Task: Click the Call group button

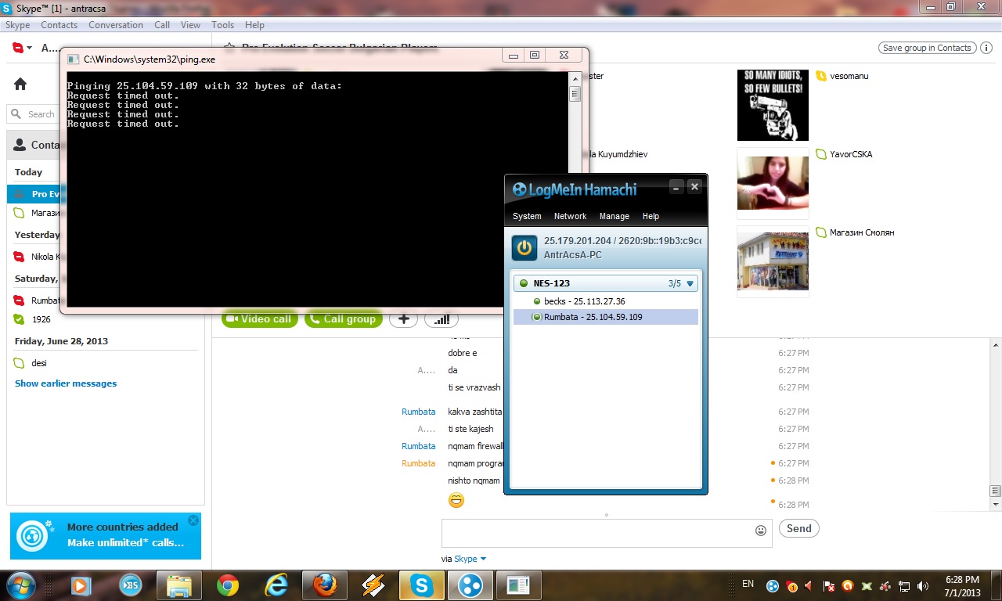Action: point(343,319)
